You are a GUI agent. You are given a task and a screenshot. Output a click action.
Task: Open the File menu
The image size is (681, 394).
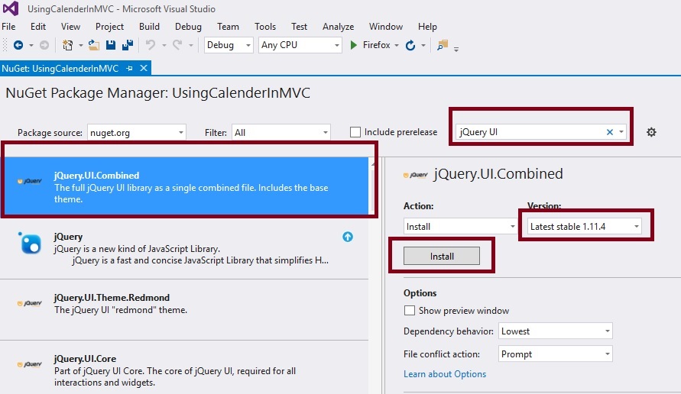8,27
